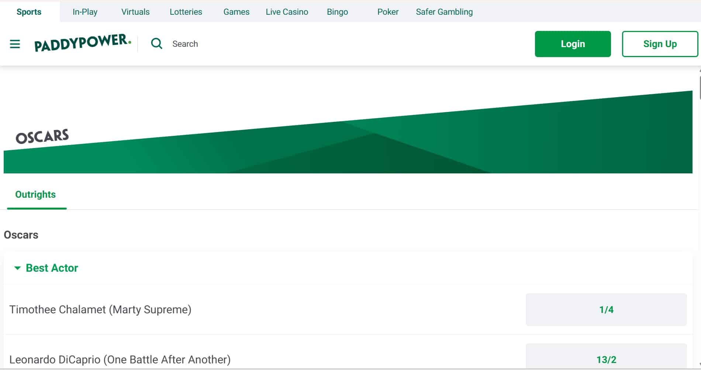Select the Outrights tab
Screen dimensions: 701x370
[x=35, y=194]
